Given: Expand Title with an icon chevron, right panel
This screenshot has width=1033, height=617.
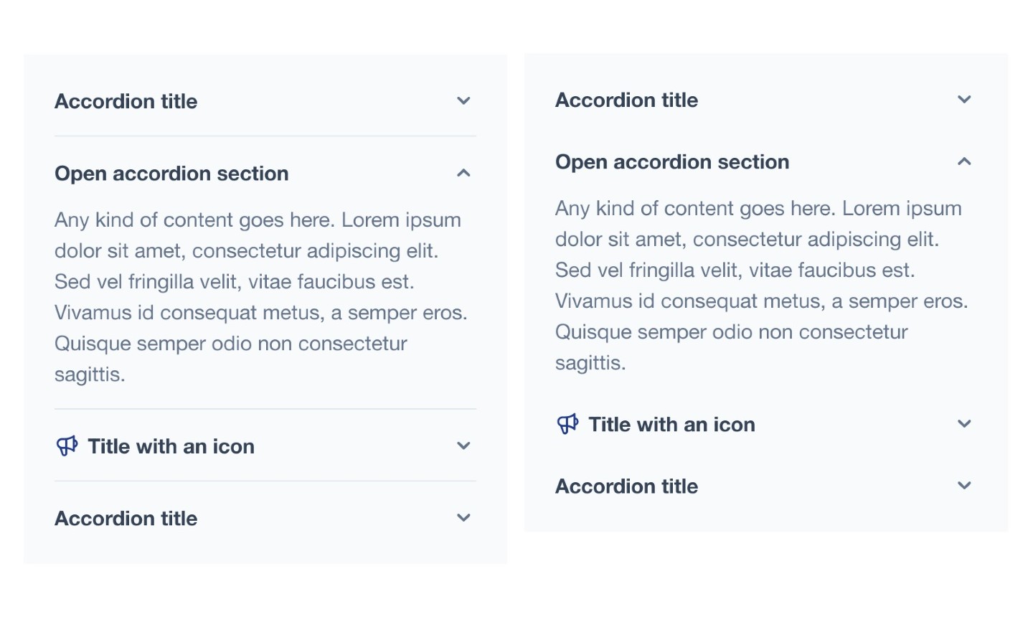Looking at the screenshot, I should pyautogui.click(x=965, y=424).
